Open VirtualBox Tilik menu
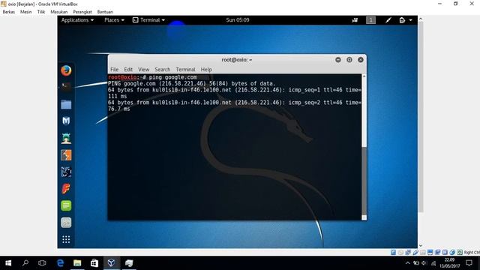The height and width of the screenshot is (270, 480). [41, 12]
